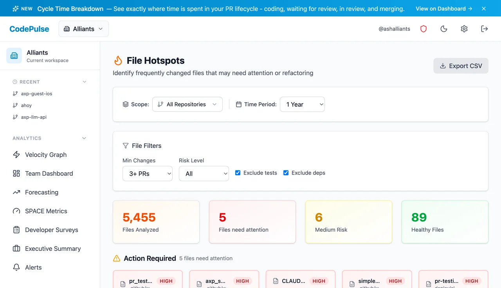The image size is (501, 288).
Task: Click the Export CSV button
Action: click(x=461, y=66)
